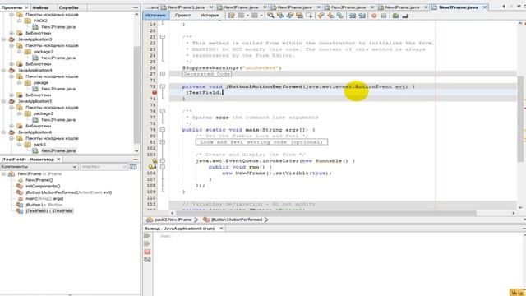Open the Проекты tab
This screenshot has height=296, width=526.
pyautogui.click(x=12, y=7)
